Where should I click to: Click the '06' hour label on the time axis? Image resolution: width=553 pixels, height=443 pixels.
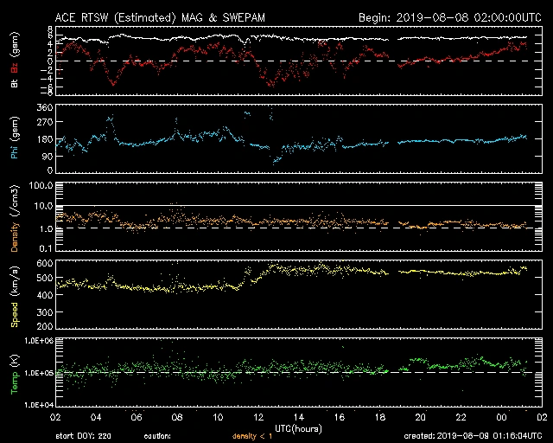[x=137, y=418]
